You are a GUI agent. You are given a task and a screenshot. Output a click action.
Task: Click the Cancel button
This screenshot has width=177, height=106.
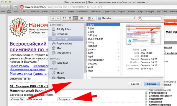pyautogui.click(x=135, y=84)
